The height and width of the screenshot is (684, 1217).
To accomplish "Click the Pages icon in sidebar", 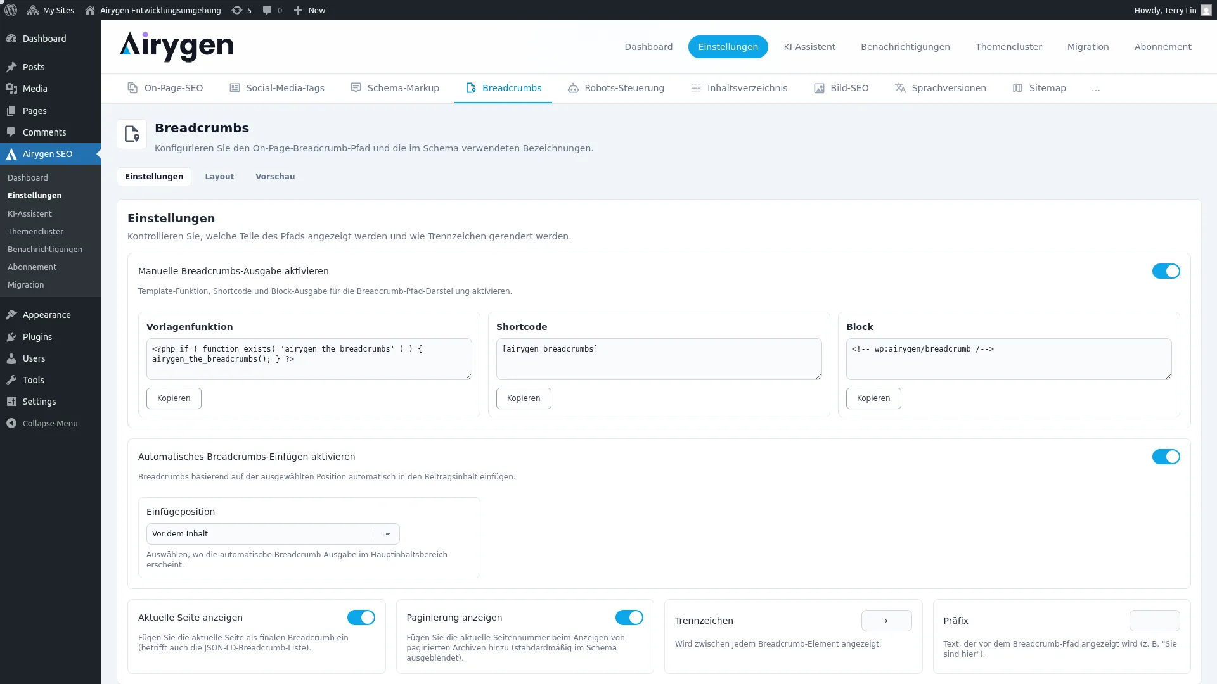I will (11, 111).
